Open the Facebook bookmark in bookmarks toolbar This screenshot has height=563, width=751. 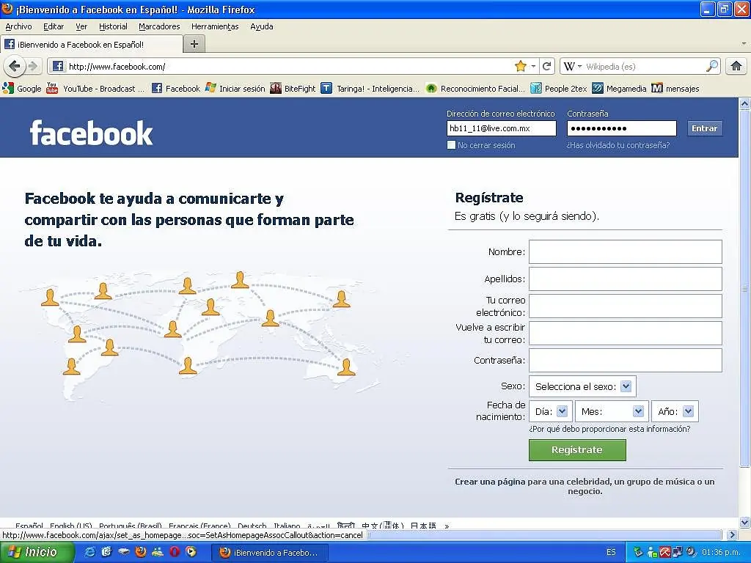pyautogui.click(x=176, y=89)
